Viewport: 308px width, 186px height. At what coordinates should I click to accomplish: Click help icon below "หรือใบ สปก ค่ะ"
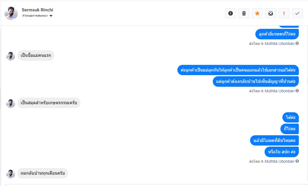click(297, 161)
